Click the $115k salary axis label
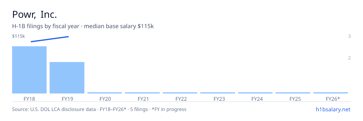 click(x=18, y=36)
